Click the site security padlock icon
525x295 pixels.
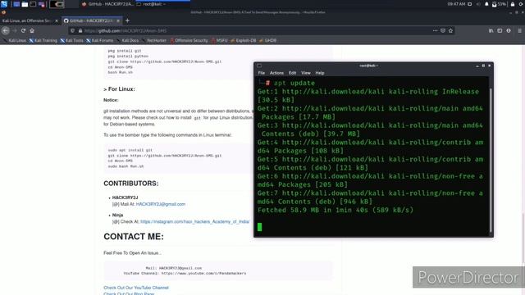[80, 30]
